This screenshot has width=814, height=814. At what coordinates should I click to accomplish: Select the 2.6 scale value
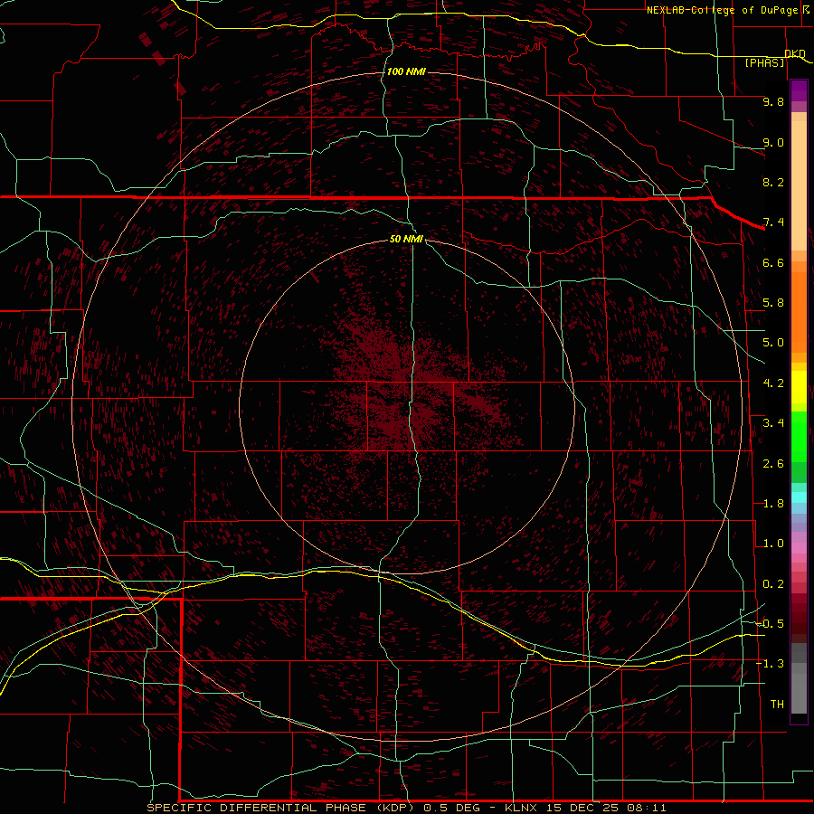click(x=773, y=464)
